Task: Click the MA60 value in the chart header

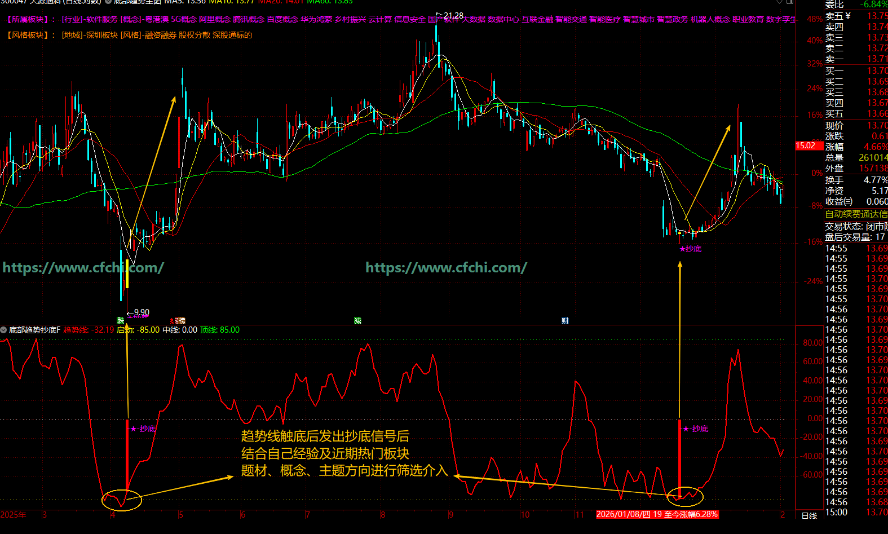Action: pos(330,2)
